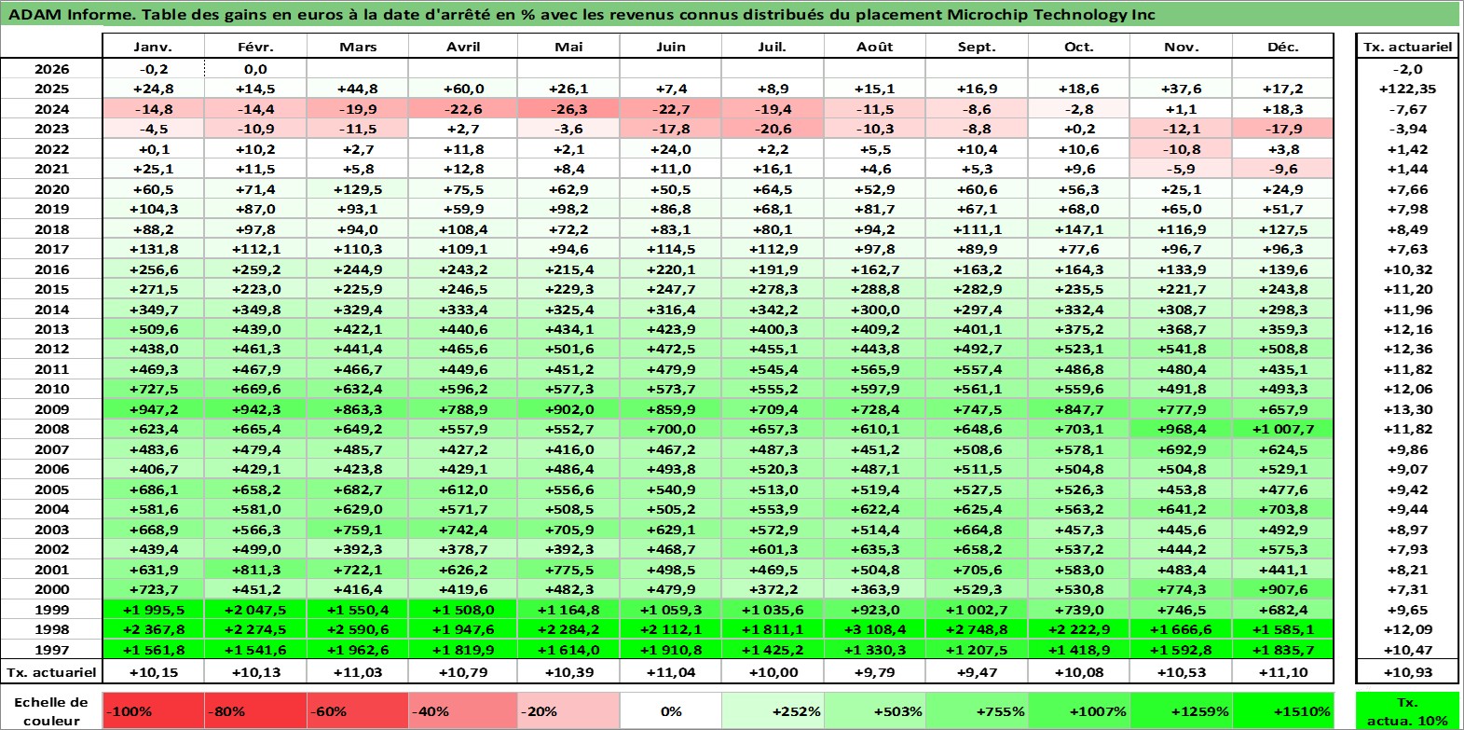Click the -40% color scale swatch
This screenshot has height=730, width=1464.
[x=463, y=710]
